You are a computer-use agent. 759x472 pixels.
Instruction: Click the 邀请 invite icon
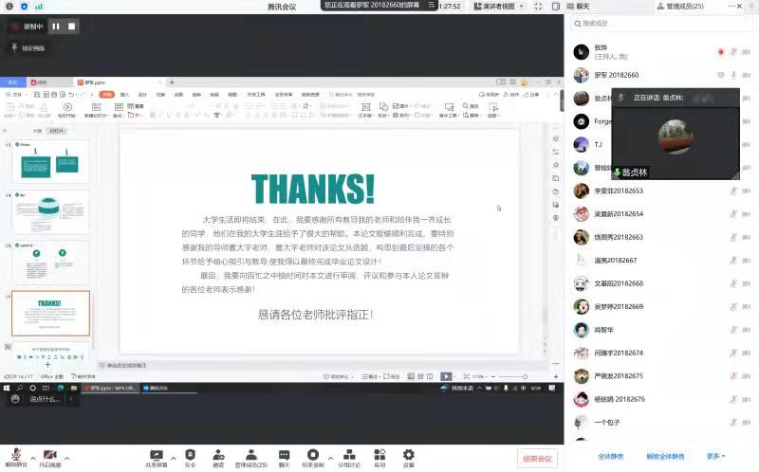pos(218,455)
